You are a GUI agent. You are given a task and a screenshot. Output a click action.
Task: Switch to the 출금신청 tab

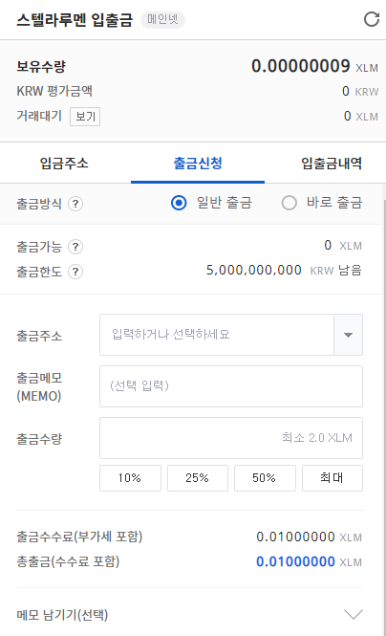(x=198, y=163)
